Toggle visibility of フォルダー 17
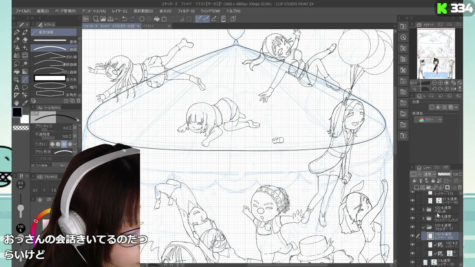 [413, 227]
